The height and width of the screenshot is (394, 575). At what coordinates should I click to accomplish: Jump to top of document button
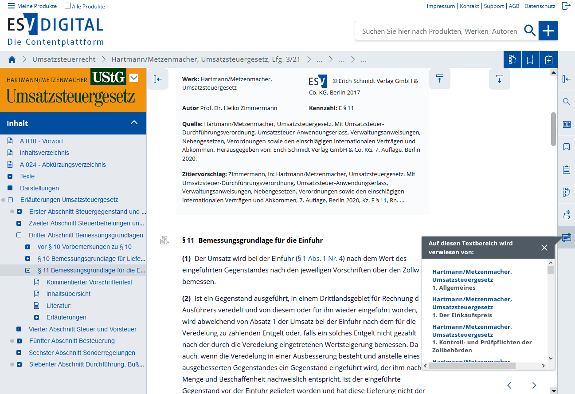click(x=439, y=79)
